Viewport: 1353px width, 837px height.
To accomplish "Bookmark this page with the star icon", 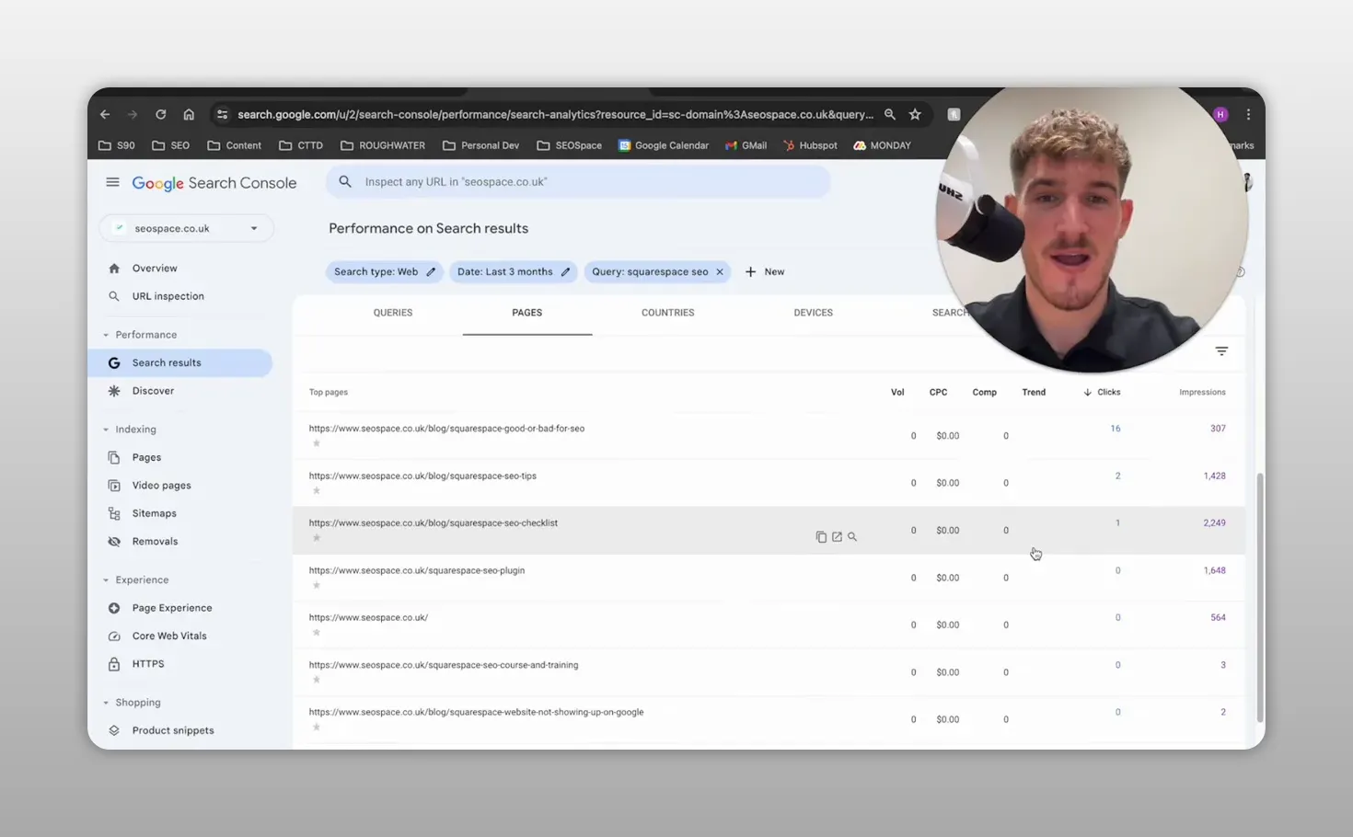I will coord(915,115).
